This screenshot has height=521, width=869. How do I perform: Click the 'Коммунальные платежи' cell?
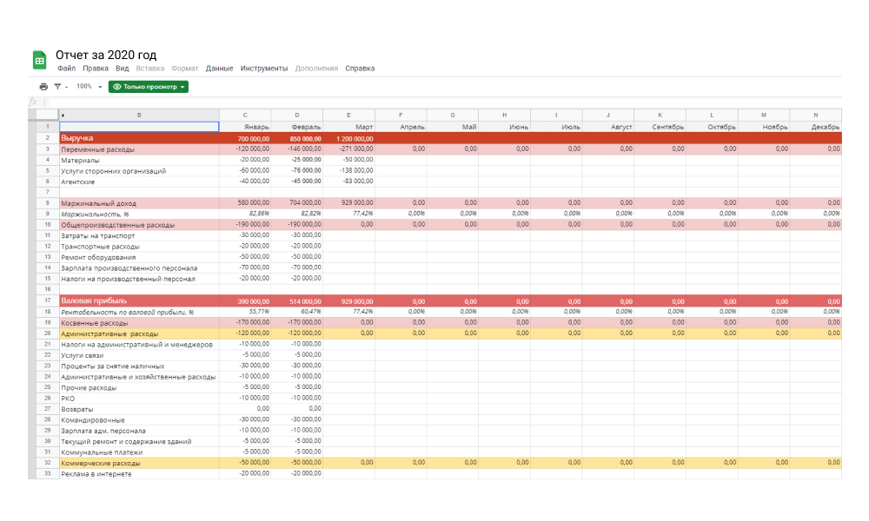[x=139, y=452]
